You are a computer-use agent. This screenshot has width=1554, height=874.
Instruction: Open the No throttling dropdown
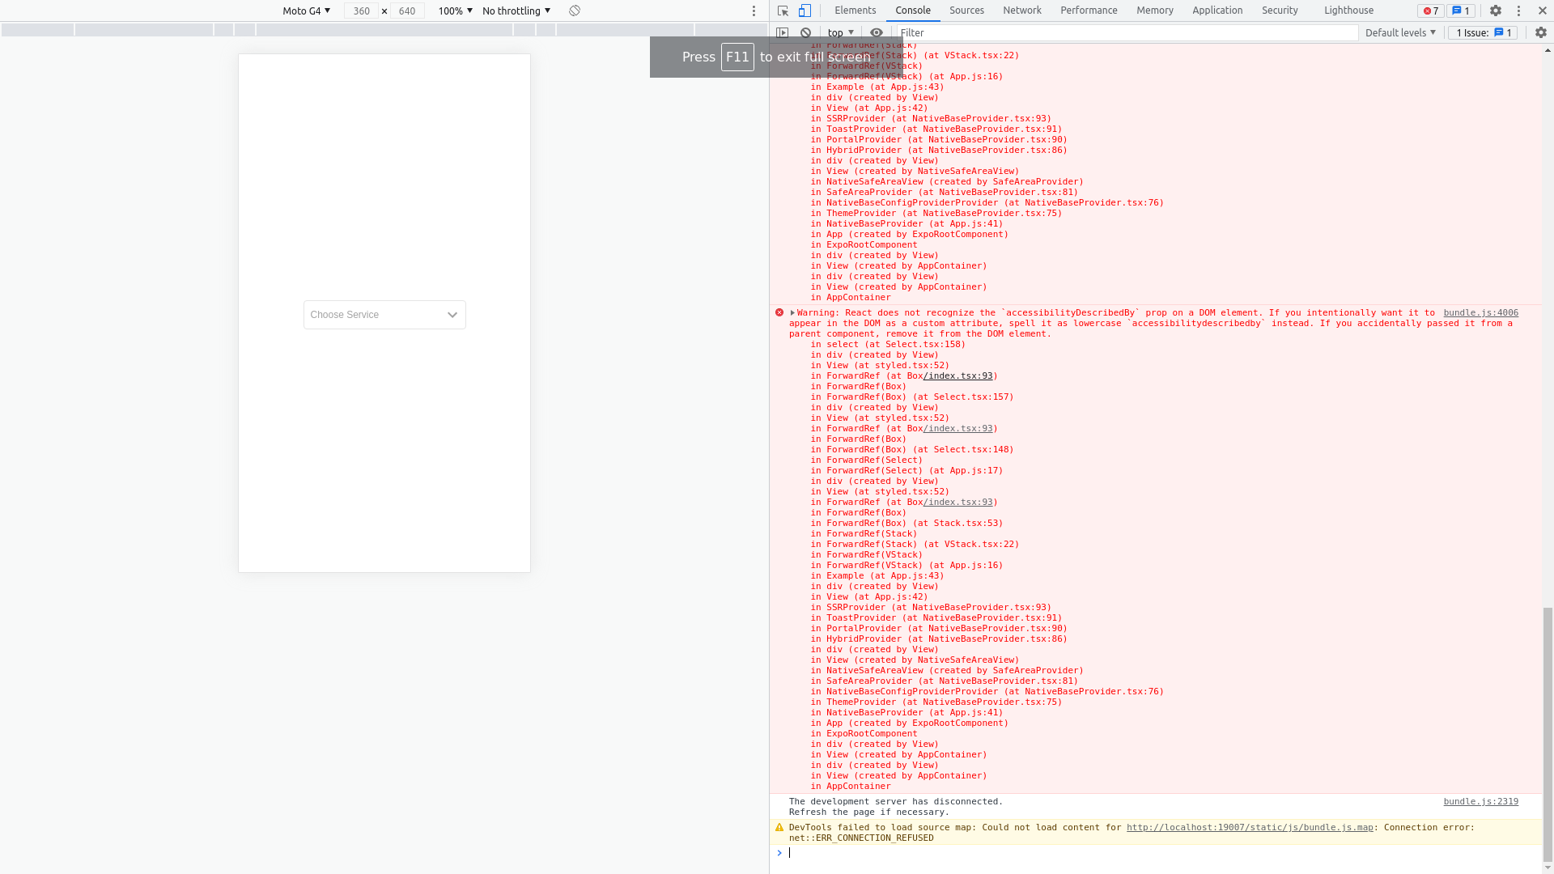click(516, 11)
